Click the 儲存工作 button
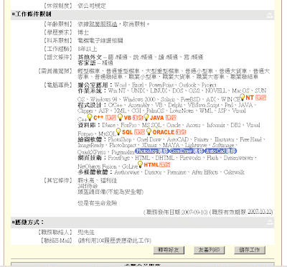Viewport: 287px width, 267px height. 250,250
